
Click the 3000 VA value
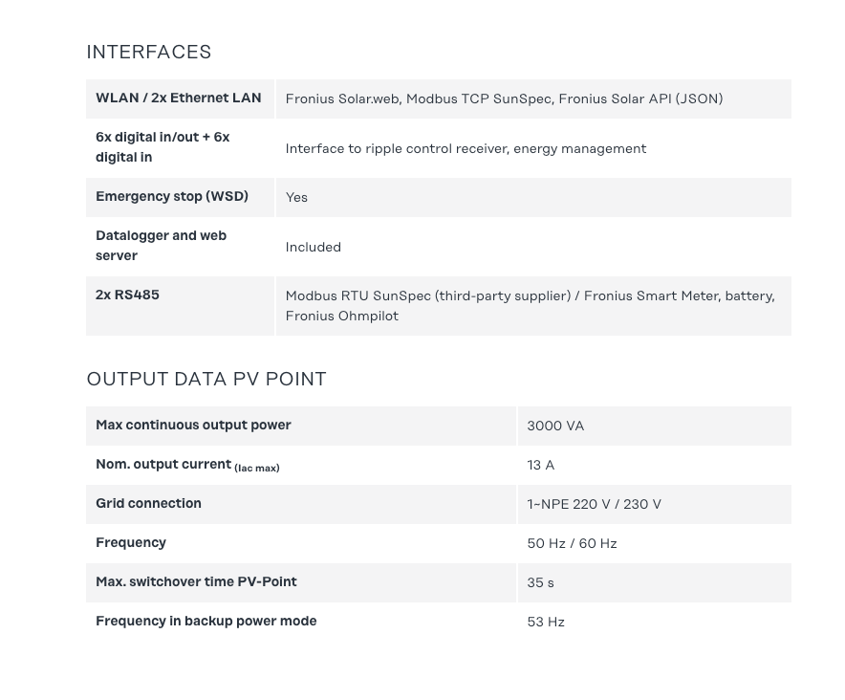pos(555,427)
